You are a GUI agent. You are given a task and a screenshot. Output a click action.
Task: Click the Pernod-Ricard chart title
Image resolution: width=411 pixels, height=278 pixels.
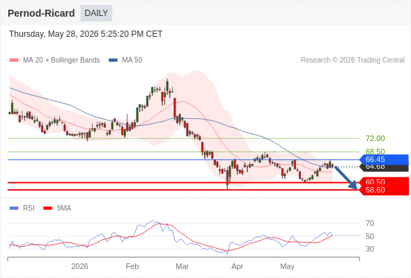point(41,13)
